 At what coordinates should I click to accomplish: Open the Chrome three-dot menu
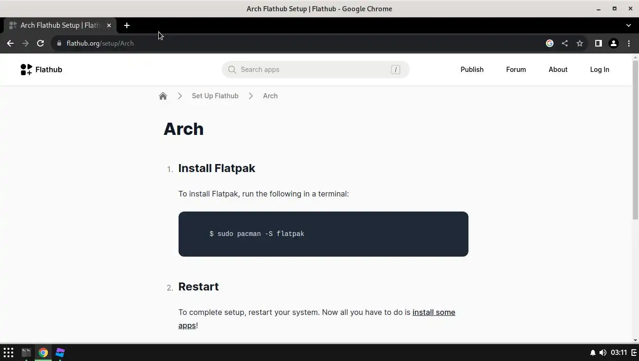pos(629,43)
